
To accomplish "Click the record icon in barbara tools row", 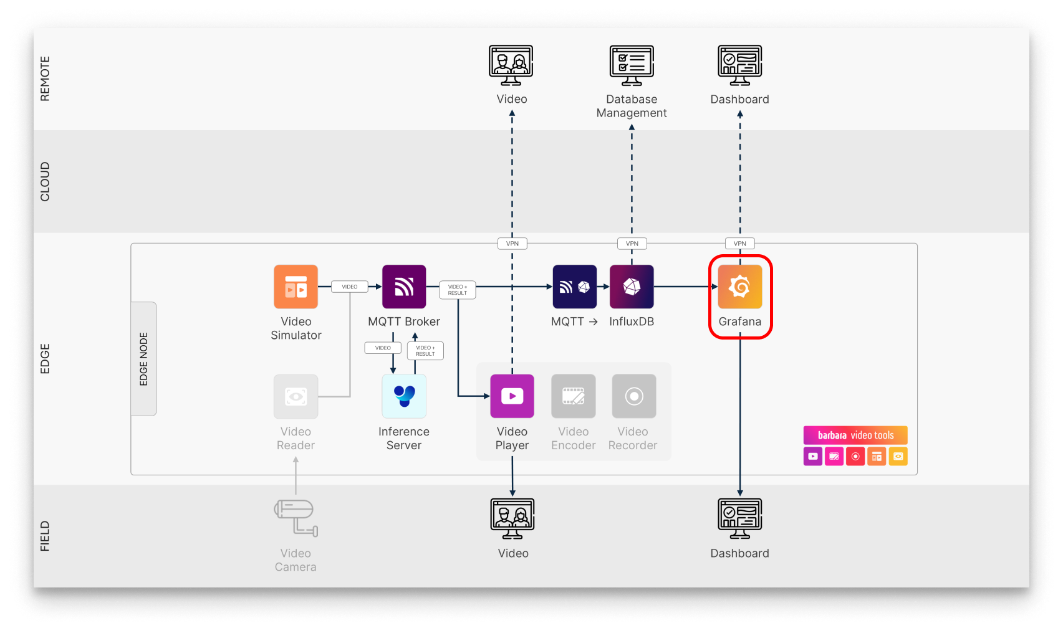I will [855, 456].
